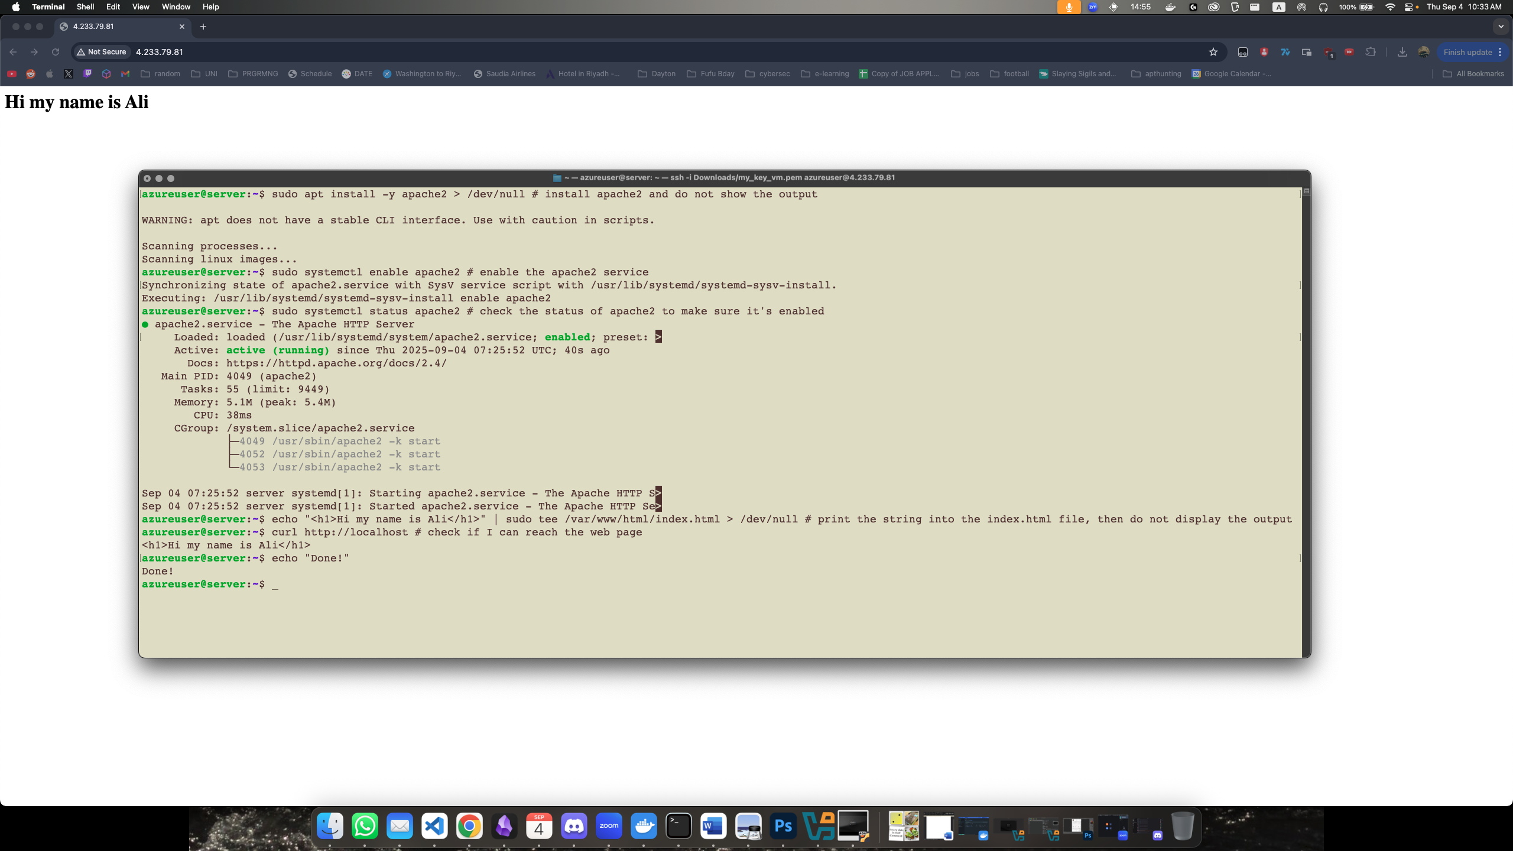Toggle the orange microphone indicator in menu bar
This screenshot has width=1513, height=851.
point(1069,7)
